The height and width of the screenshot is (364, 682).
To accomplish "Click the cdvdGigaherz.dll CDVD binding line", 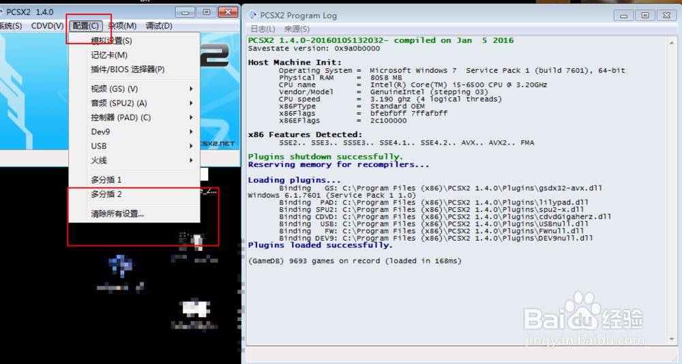I will pos(445,217).
